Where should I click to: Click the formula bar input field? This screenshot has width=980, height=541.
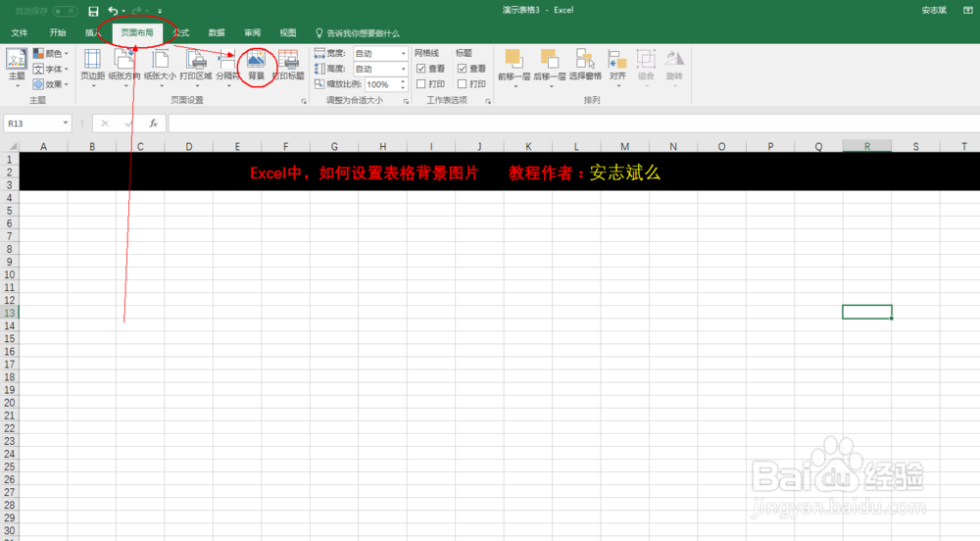pyautogui.click(x=573, y=123)
